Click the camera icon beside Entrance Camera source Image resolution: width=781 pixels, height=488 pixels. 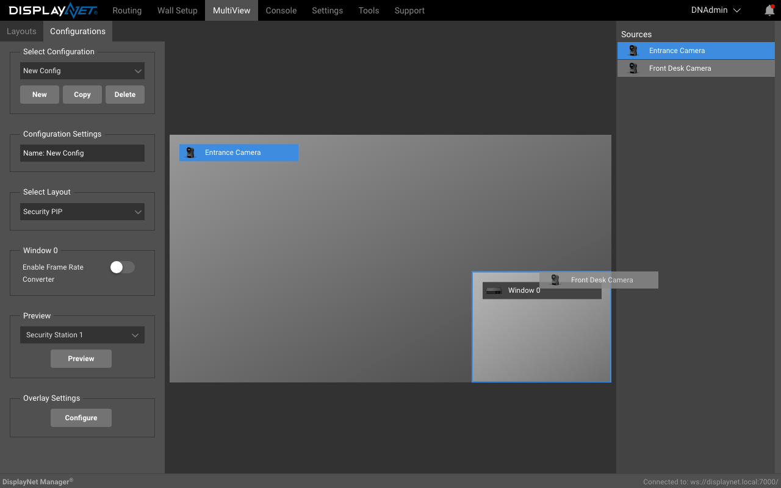pyautogui.click(x=633, y=51)
